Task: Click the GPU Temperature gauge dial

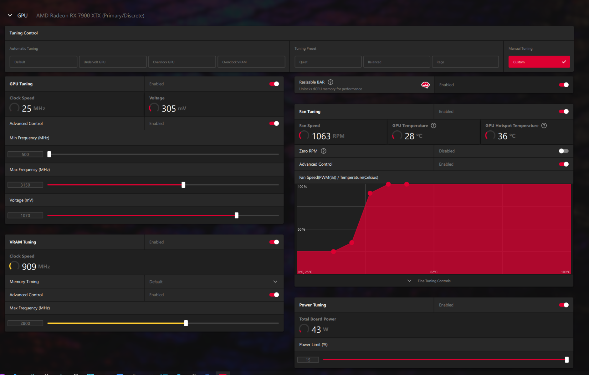Action: 397,135
